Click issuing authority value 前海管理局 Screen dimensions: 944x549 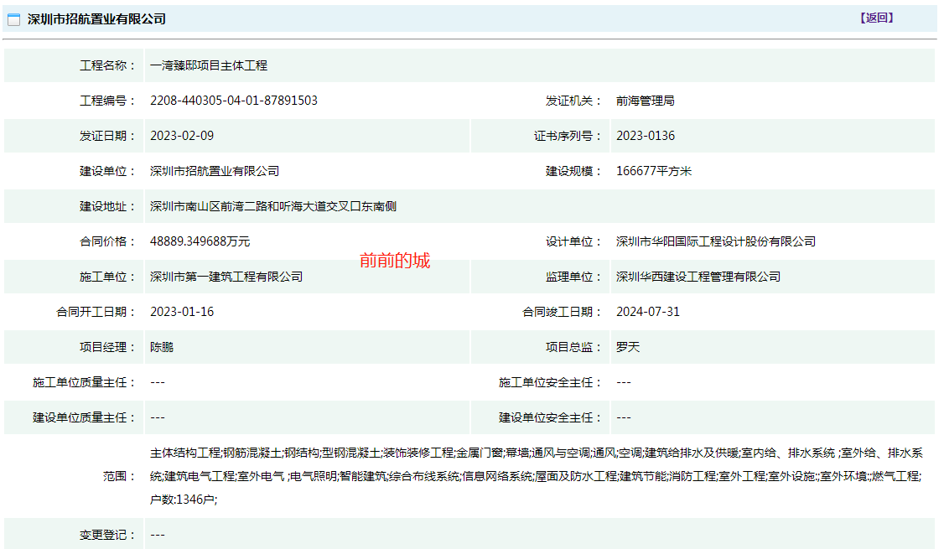(645, 101)
